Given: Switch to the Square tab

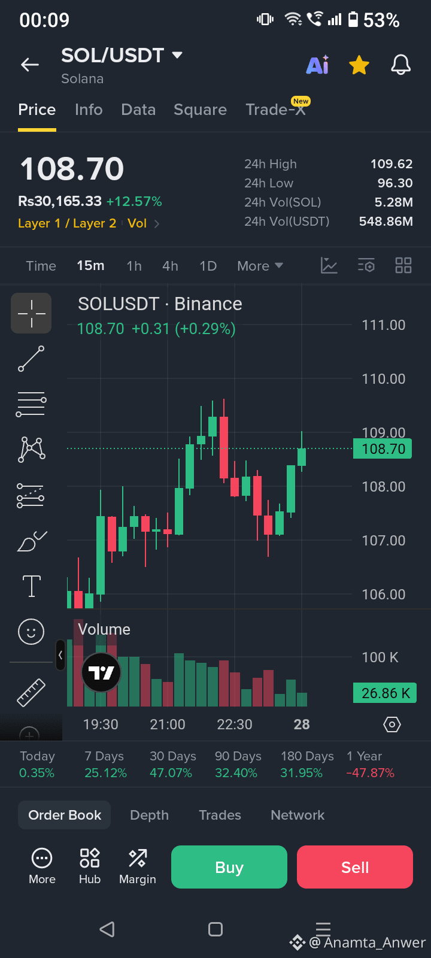Looking at the screenshot, I should pos(200,110).
